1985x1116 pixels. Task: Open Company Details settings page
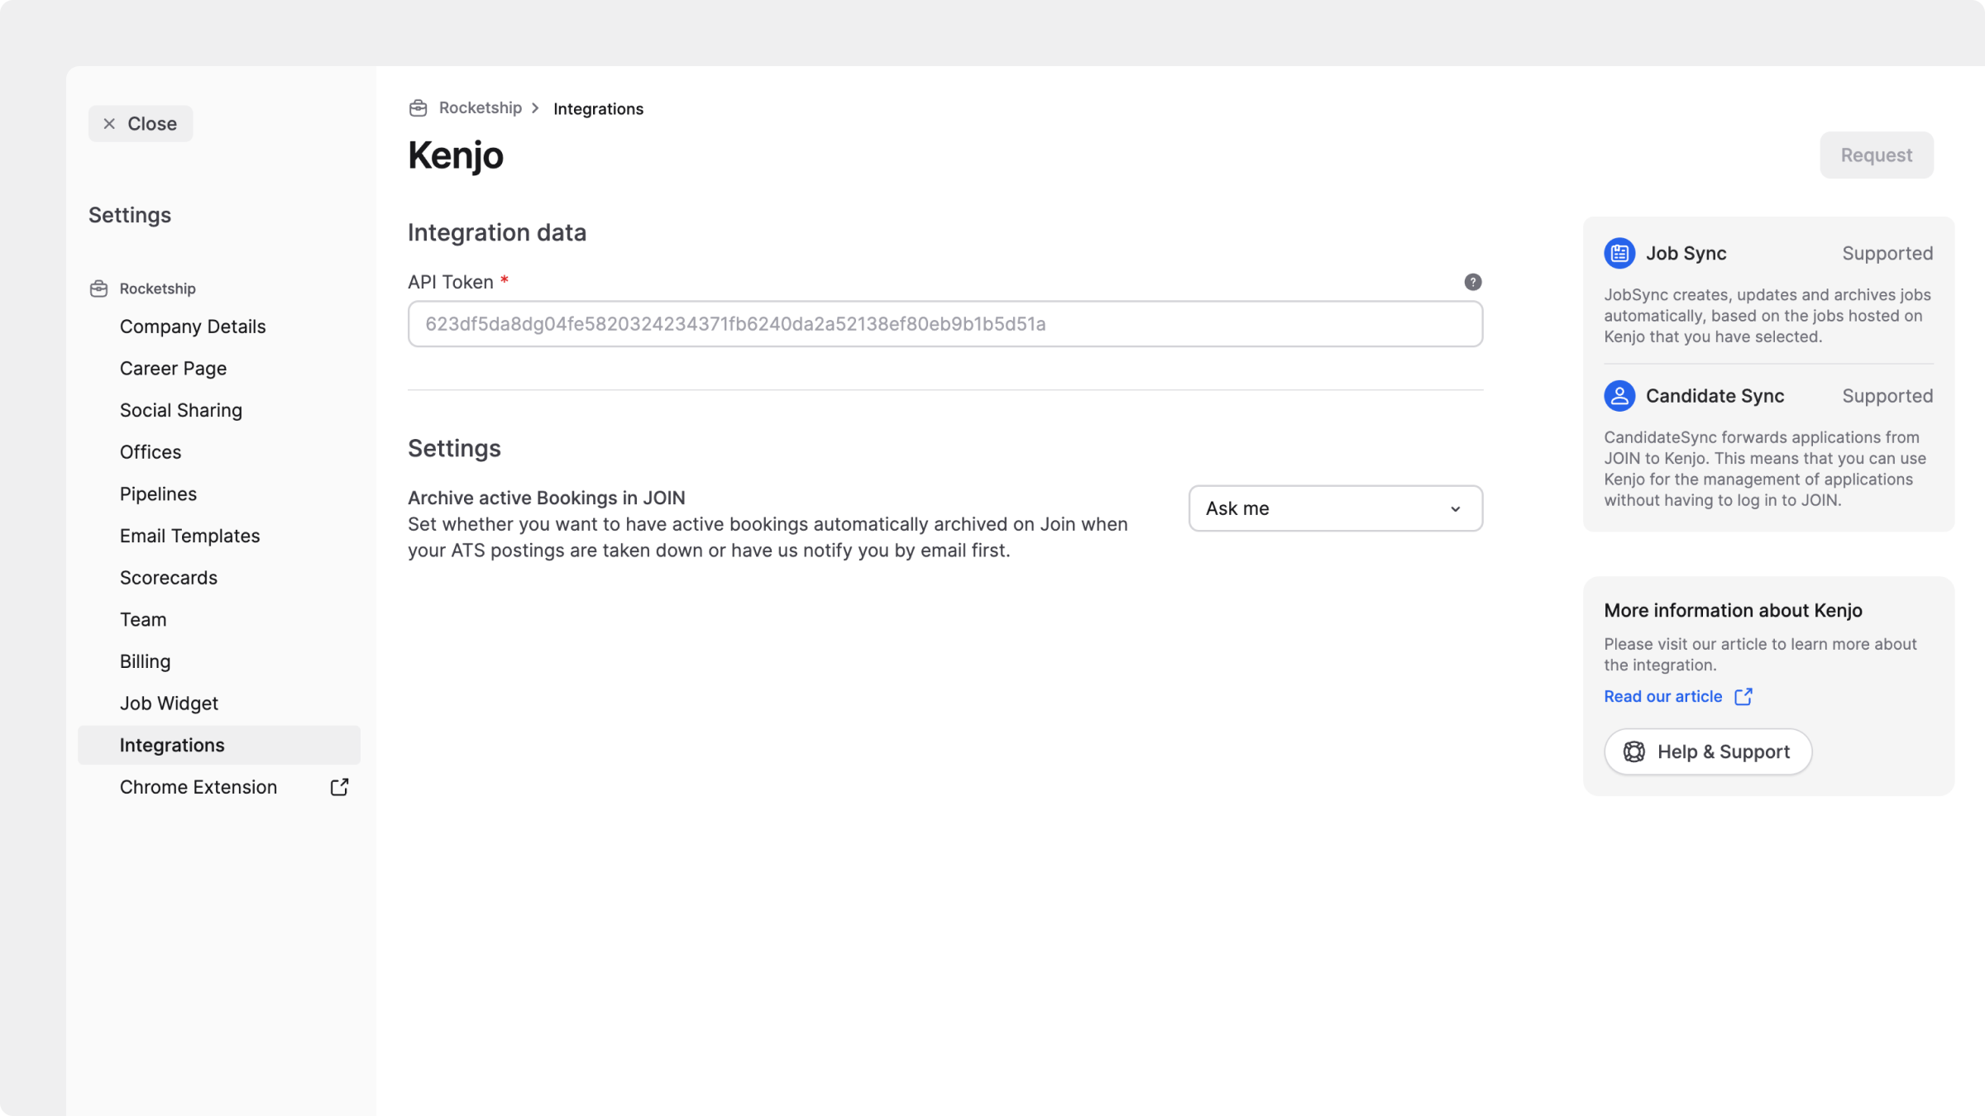(193, 327)
